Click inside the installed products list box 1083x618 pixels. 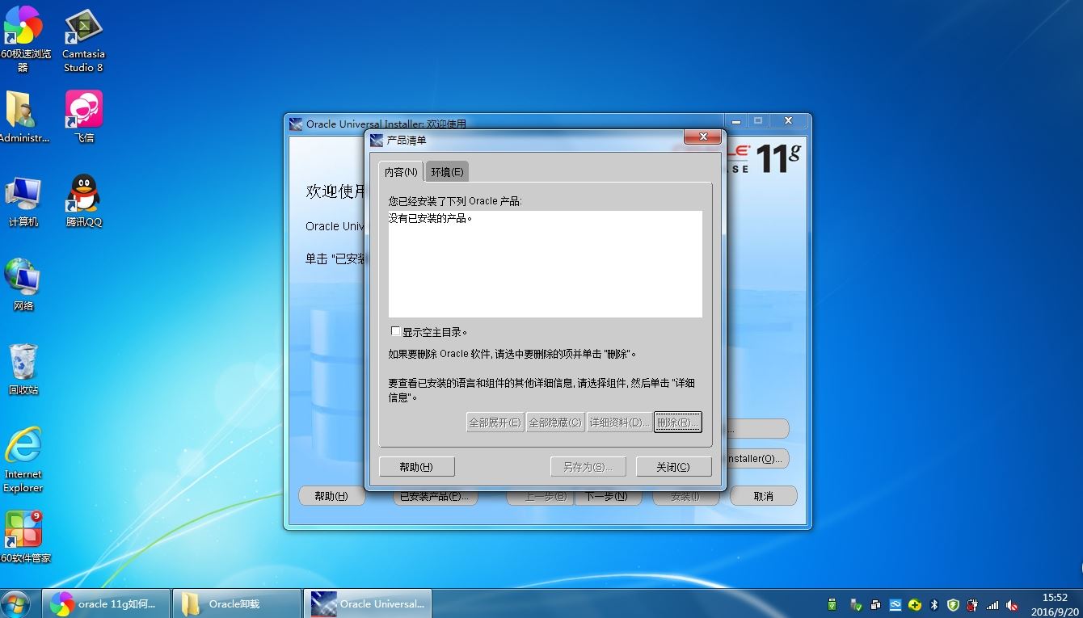tap(545, 264)
